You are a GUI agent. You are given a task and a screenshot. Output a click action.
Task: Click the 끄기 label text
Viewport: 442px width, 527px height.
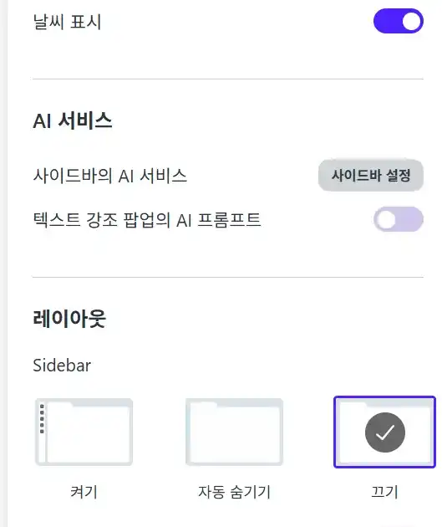click(x=384, y=492)
